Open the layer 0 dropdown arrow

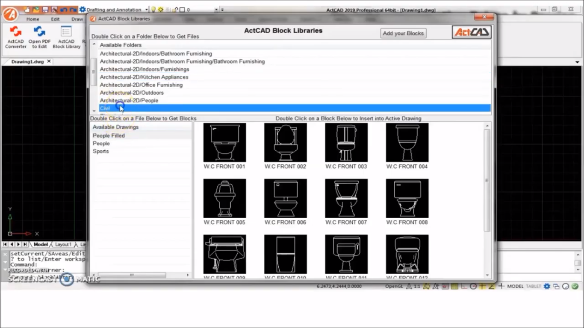[x=216, y=9]
